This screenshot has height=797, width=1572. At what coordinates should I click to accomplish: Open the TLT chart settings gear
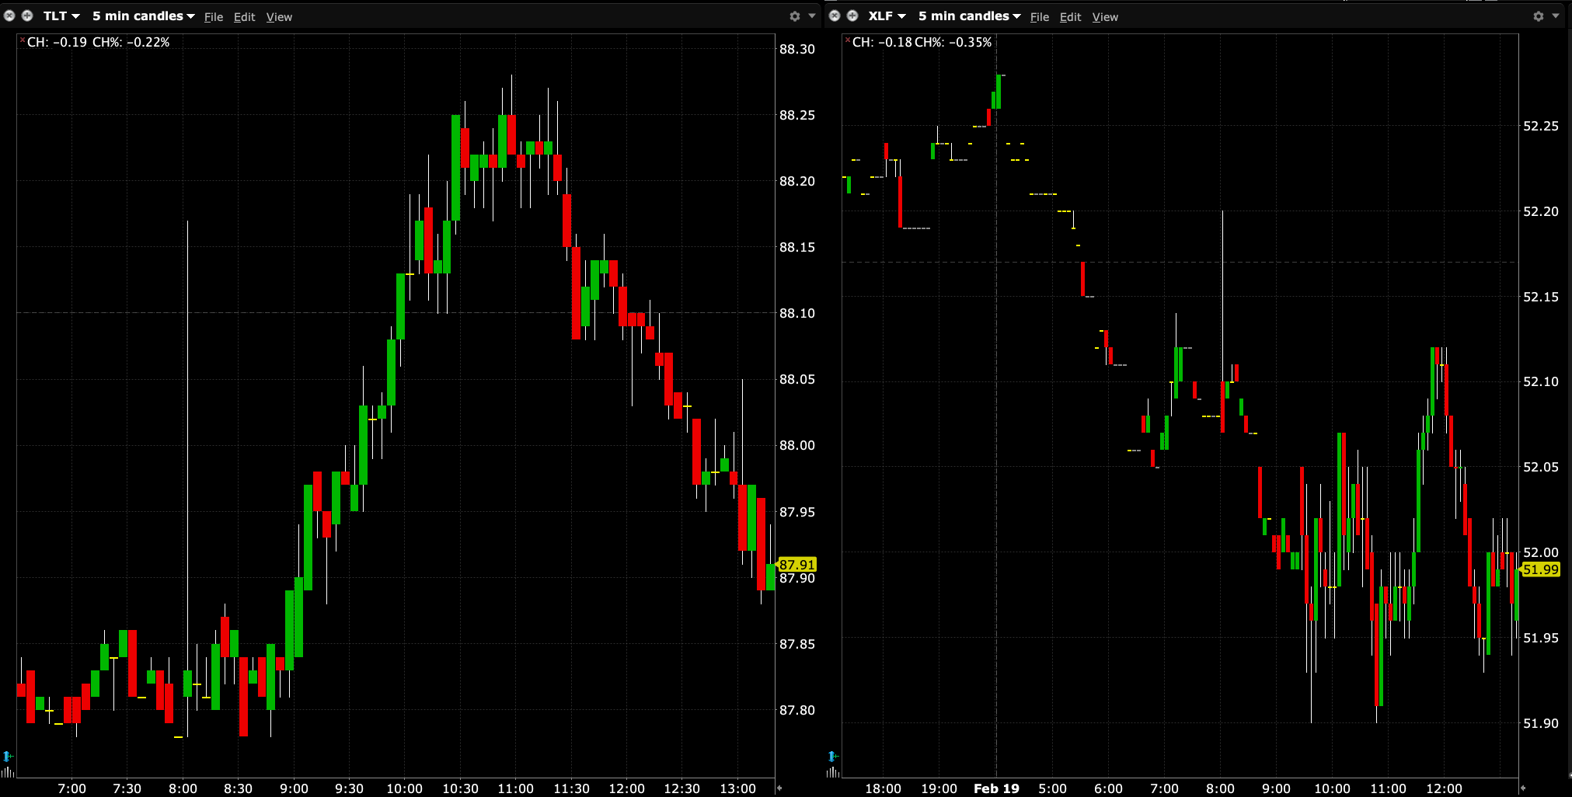794,16
